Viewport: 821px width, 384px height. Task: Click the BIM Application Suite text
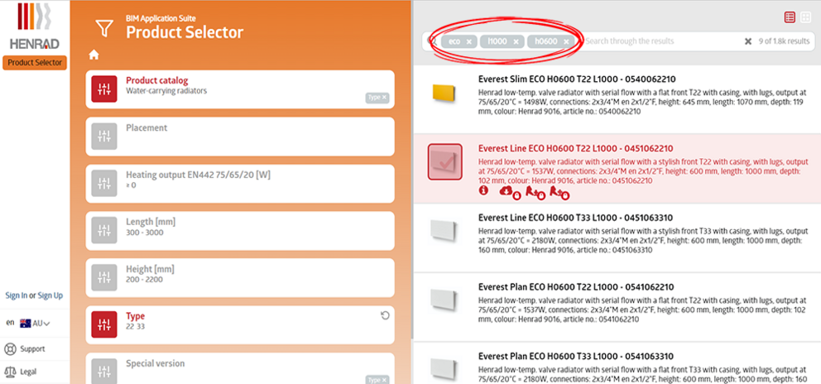coord(161,18)
